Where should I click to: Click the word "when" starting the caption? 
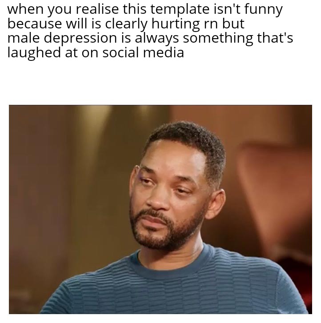tap(26, 9)
